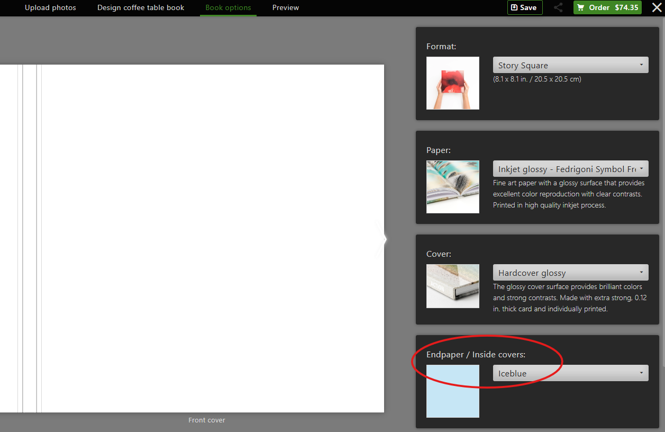This screenshot has height=432, width=665.
Task: Click the Iceblue endpaper color swatch
Action: tap(453, 391)
